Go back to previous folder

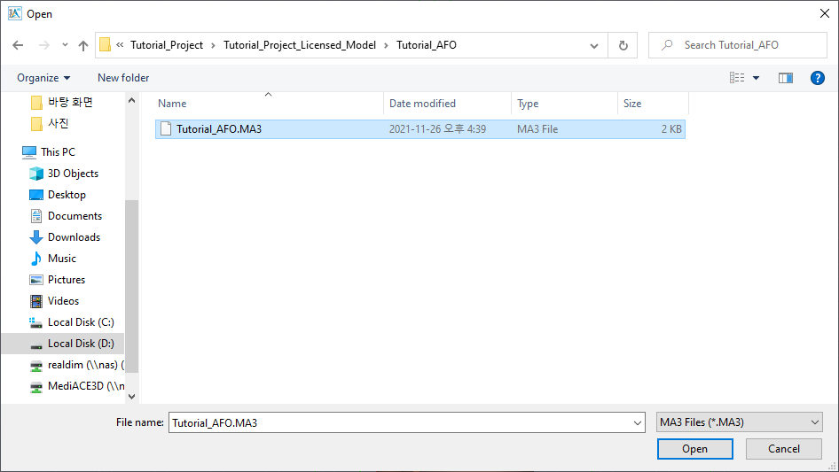[x=18, y=45]
